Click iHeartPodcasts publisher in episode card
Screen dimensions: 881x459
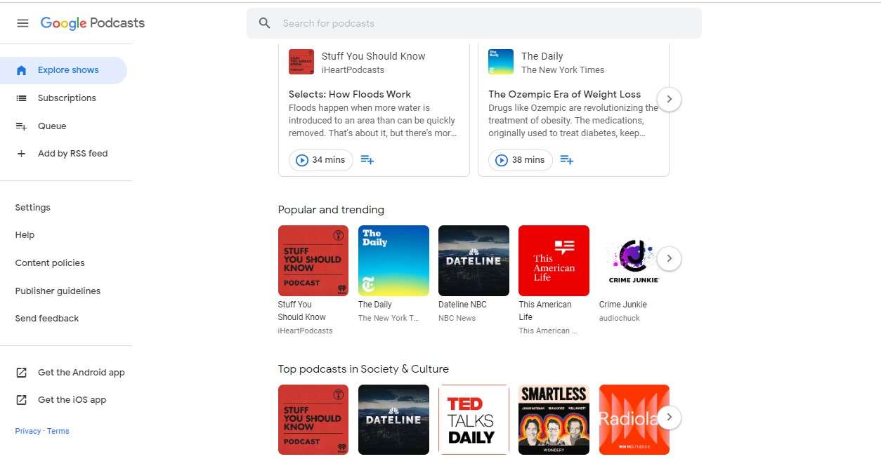353,70
